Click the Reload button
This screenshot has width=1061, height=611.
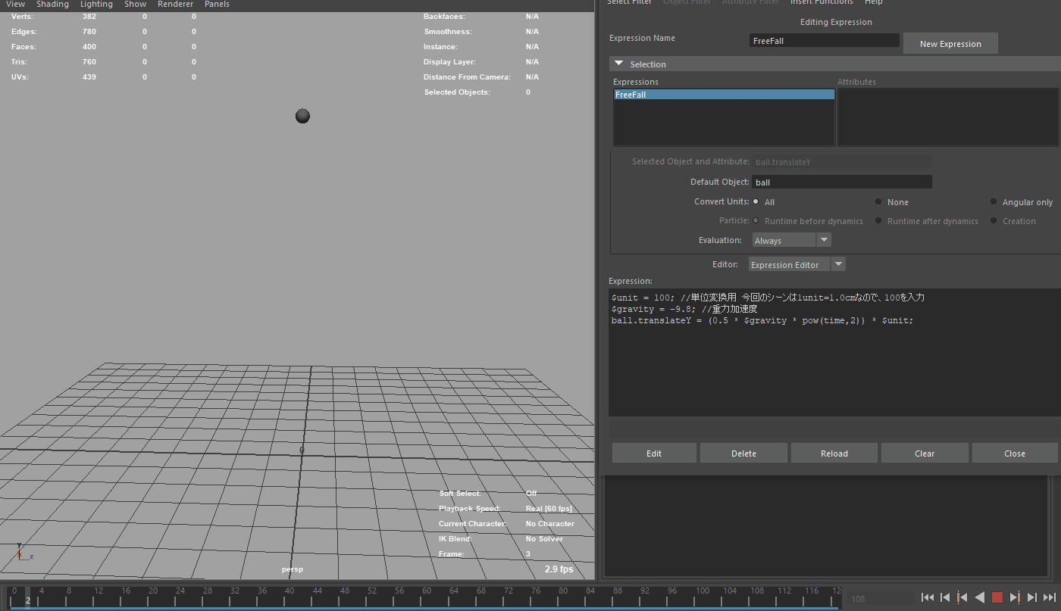pyautogui.click(x=834, y=453)
